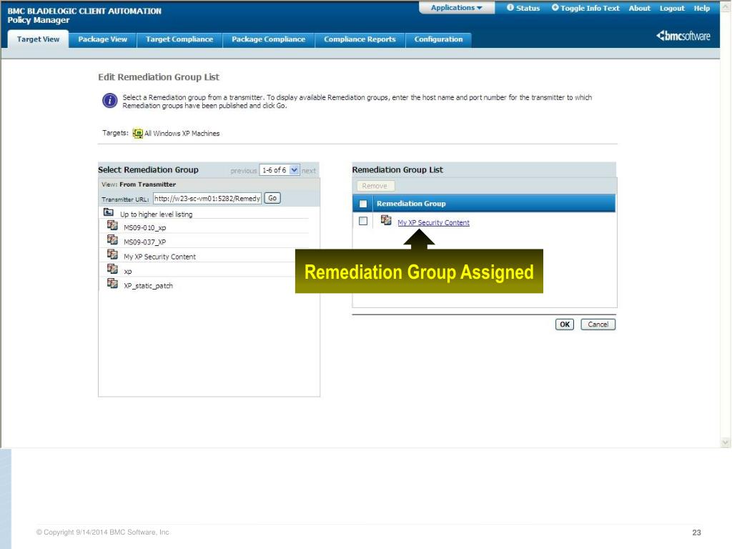This screenshot has height=549, width=732.
Task: Open the Help link
Action: (702, 9)
